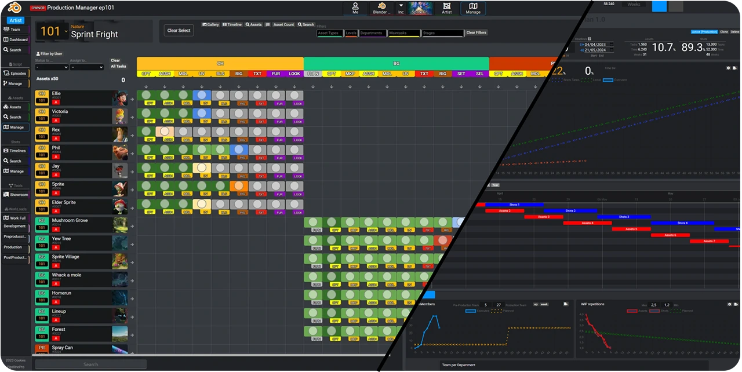Open the Artist view icon in header
The height and width of the screenshot is (372, 742).
tap(446, 8)
